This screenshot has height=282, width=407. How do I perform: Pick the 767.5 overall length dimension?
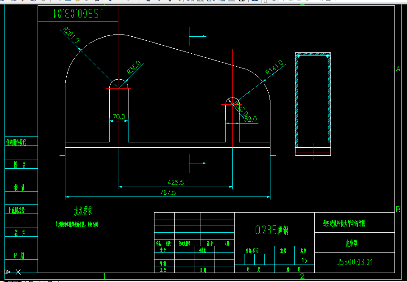167,192
